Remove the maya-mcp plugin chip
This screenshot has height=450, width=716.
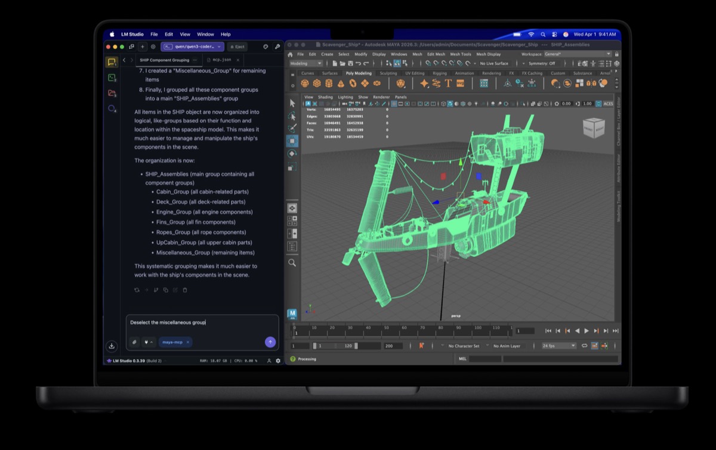pos(187,342)
